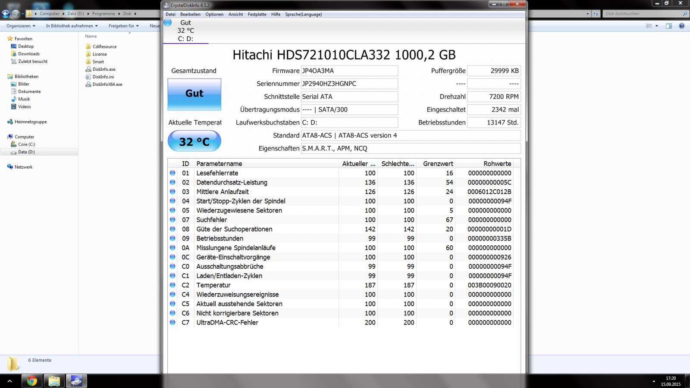
Task: Click status dot for Start/Stopp-Zyklen der Spindel
Action: 172,201
